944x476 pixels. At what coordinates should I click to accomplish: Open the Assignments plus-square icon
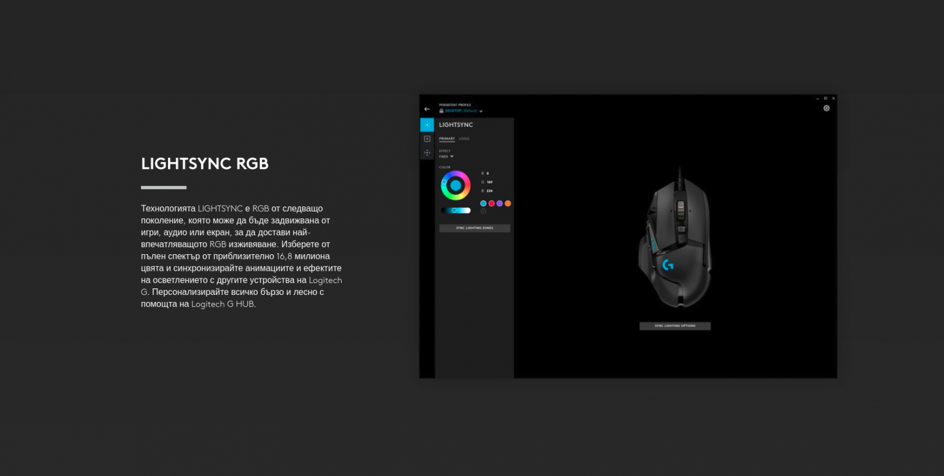[x=427, y=139]
